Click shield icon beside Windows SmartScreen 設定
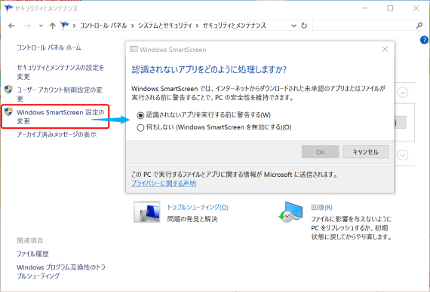This screenshot has width=430, height=292. (x=8, y=111)
